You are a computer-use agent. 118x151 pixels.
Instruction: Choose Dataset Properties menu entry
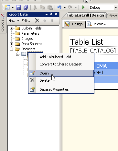pyautogui.click(x=61, y=89)
